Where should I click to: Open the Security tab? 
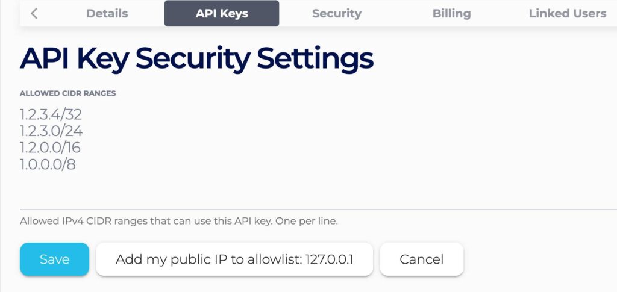pos(336,13)
